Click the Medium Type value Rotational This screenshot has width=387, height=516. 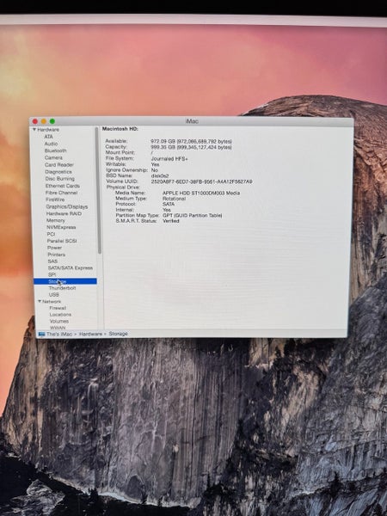click(174, 199)
